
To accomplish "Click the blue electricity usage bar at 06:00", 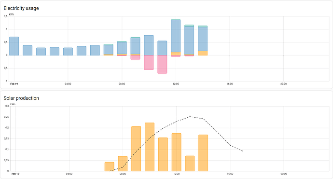I will click(95, 50).
